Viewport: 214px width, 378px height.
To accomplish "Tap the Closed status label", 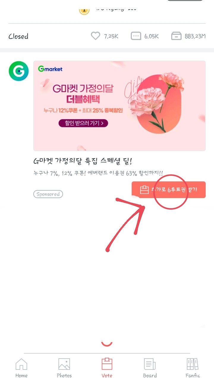I will (x=18, y=36).
